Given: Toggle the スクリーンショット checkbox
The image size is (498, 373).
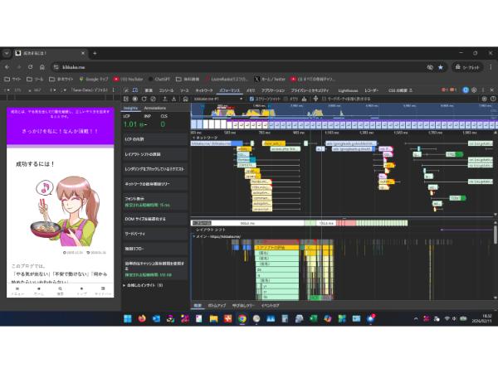Looking at the screenshot, I should click(x=252, y=98).
